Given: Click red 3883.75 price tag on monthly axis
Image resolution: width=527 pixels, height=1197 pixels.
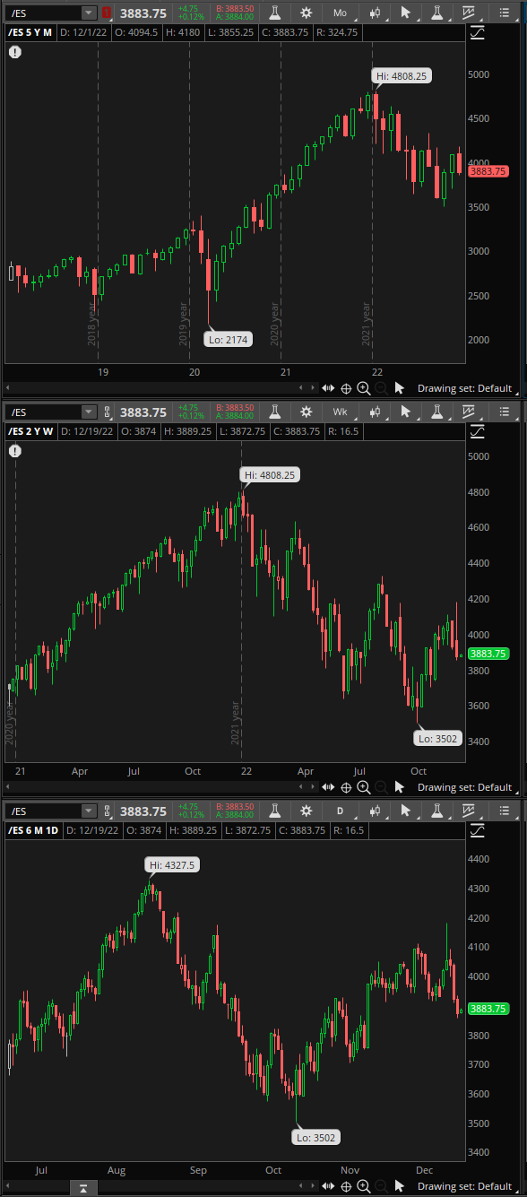Looking at the screenshot, I should pyautogui.click(x=488, y=171).
